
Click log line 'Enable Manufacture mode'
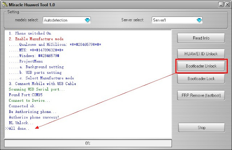click(x=36, y=39)
